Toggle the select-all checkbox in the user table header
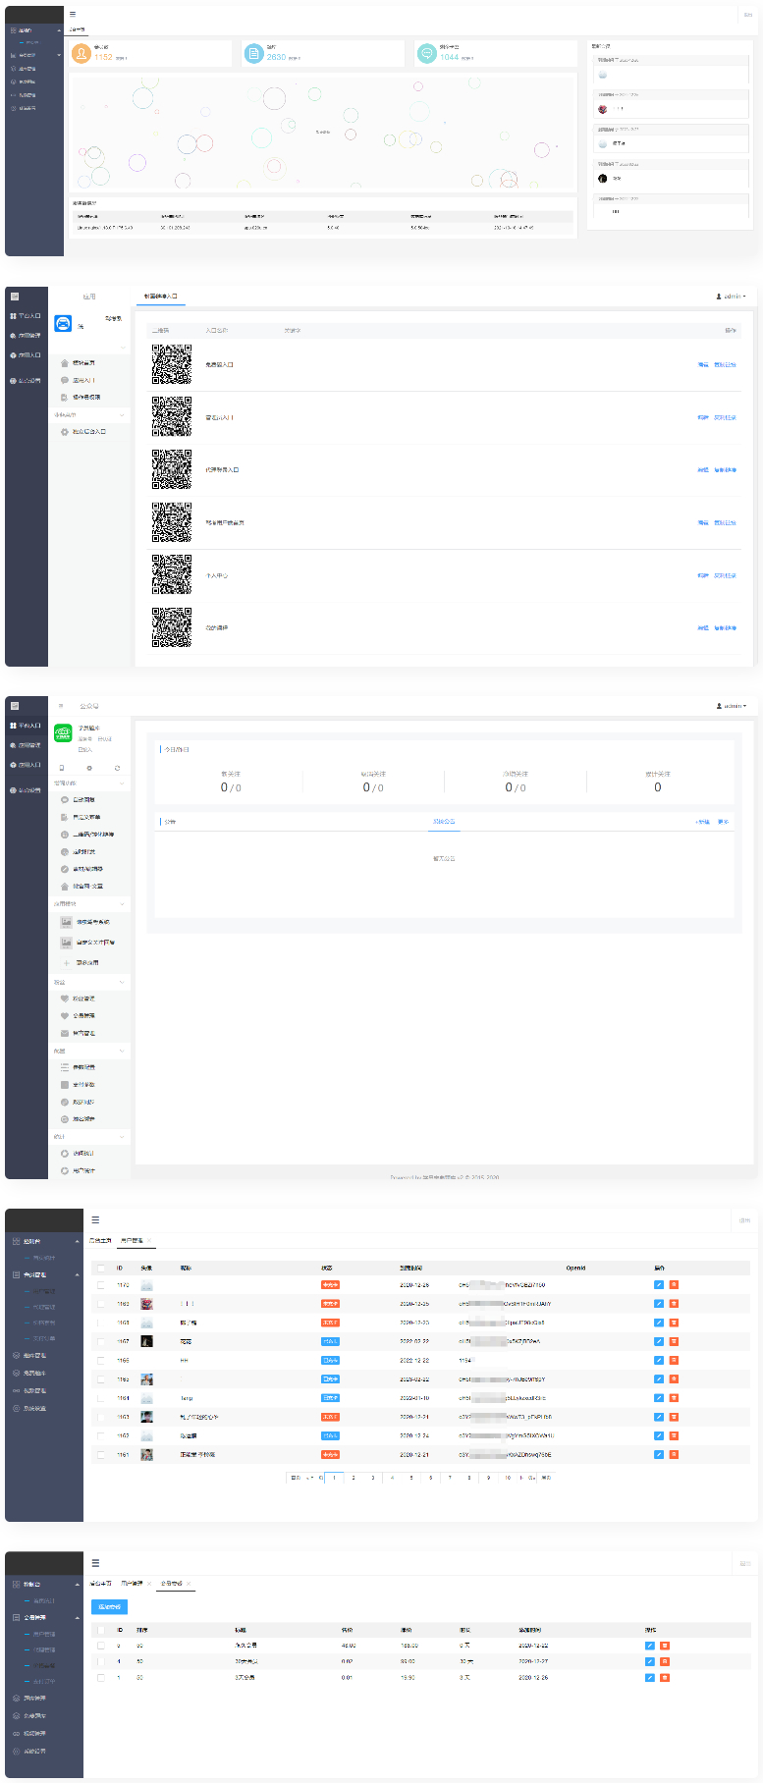 (x=101, y=1268)
